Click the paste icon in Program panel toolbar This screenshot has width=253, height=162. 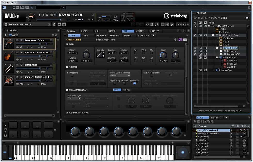coord(212,18)
